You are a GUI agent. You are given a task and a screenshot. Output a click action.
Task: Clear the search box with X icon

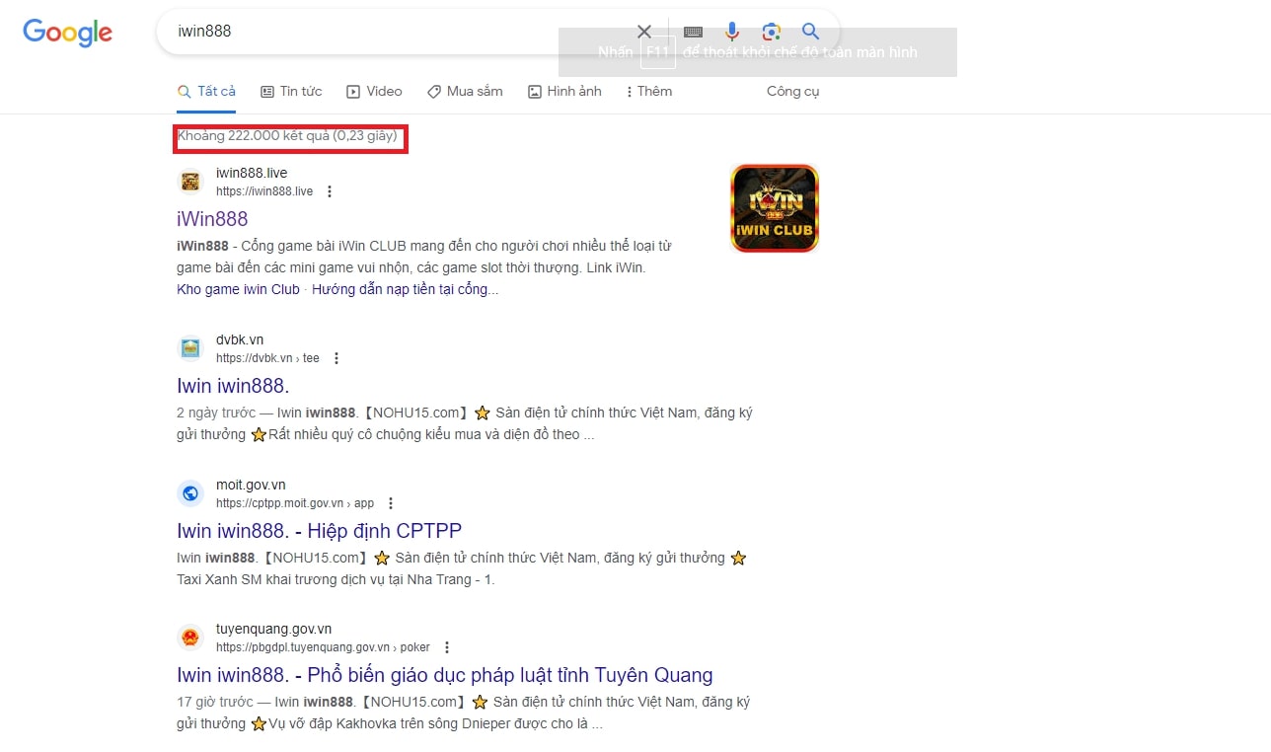[643, 32]
